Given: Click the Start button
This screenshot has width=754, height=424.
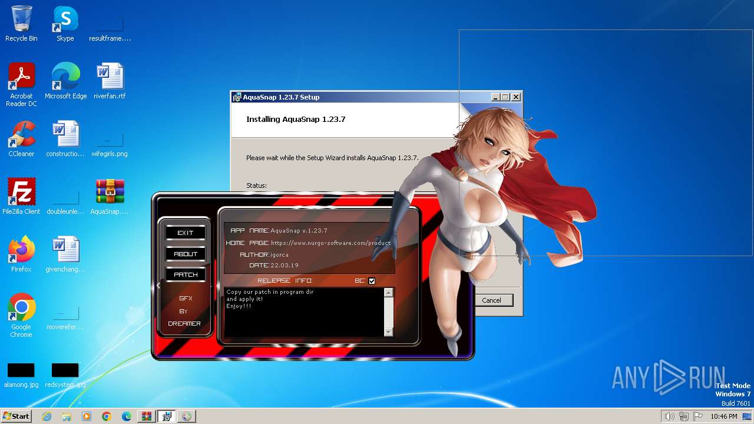Looking at the screenshot, I should click(16, 416).
